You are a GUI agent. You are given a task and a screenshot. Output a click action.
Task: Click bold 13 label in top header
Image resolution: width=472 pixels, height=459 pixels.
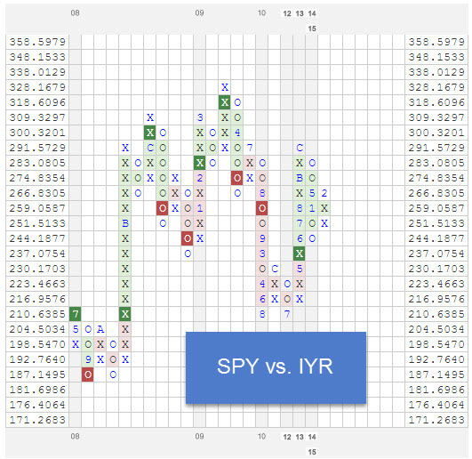(x=300, y=13)
